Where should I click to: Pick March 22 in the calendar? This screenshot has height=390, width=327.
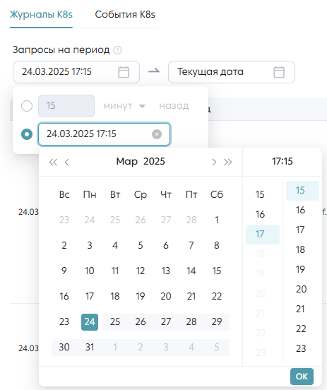[x=217, y=297]
